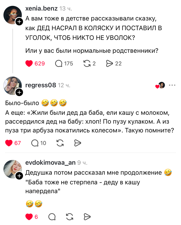
Task: Repost regress08's comment
Action: 60,143
